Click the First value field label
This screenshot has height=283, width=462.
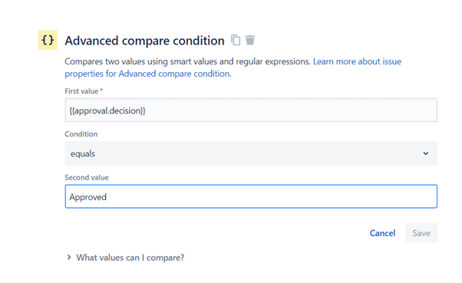[81, 91]
